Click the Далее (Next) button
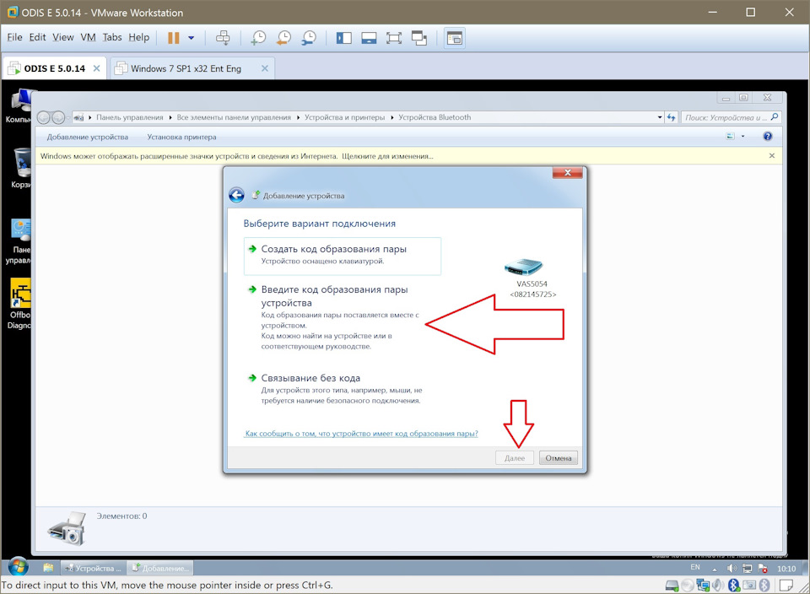 (x=515, y=457)
